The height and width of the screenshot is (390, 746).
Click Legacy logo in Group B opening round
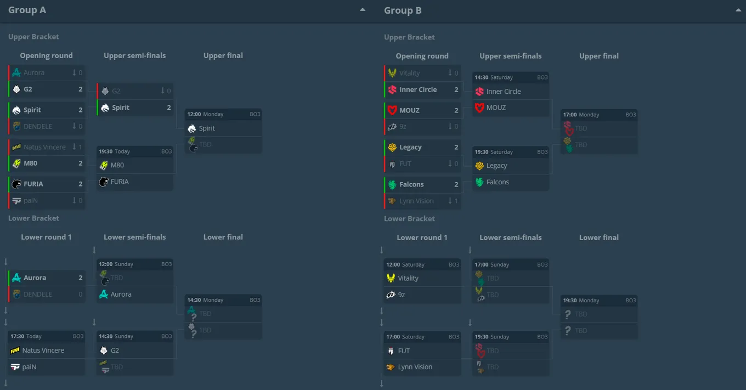[392, 148]
